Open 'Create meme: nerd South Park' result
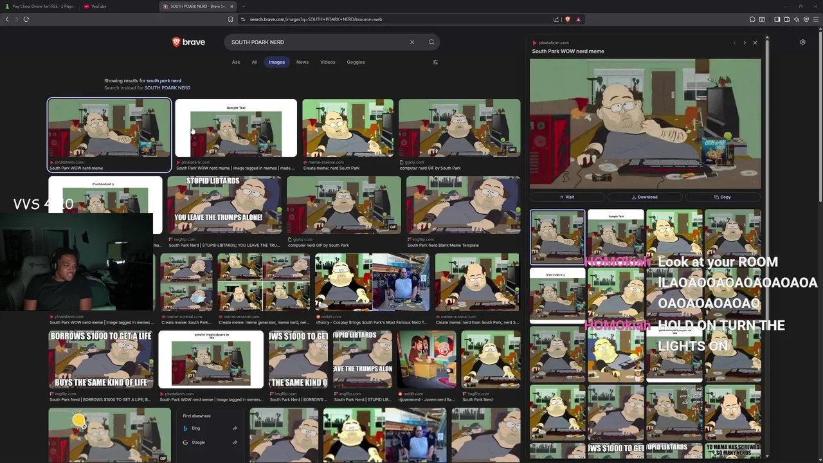 pyautogui.click(x=348, y=128)
